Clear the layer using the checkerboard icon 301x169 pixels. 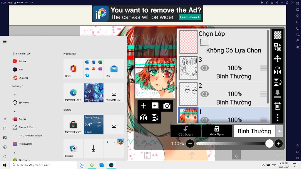tap(277, 35)
